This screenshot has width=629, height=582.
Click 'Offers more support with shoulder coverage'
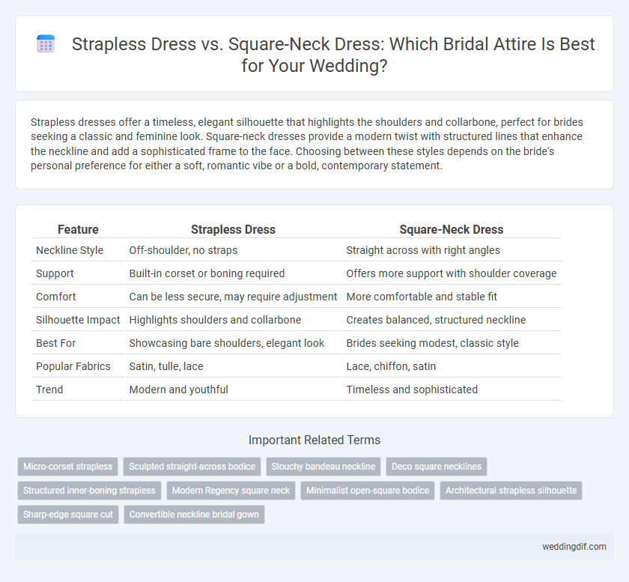click(x=452, y=273)
